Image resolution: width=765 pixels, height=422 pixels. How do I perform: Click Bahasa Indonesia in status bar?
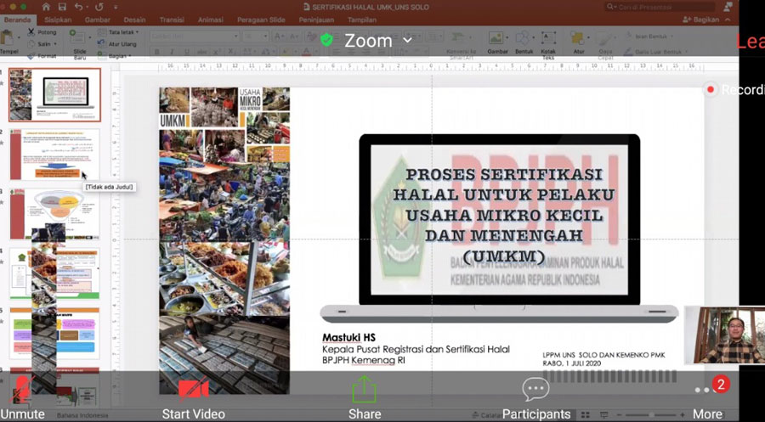pyautogui.click(x=82, y=416)
